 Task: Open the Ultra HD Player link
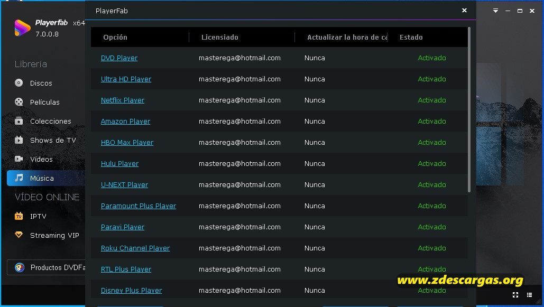(126, 79)
